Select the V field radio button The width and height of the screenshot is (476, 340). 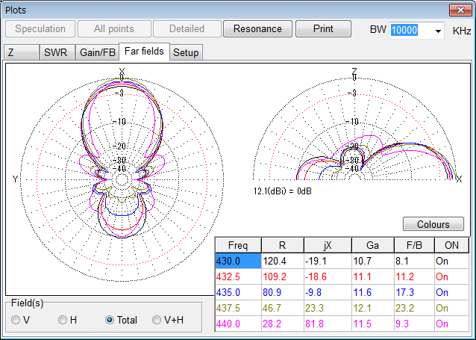click(x=16, y=320)
